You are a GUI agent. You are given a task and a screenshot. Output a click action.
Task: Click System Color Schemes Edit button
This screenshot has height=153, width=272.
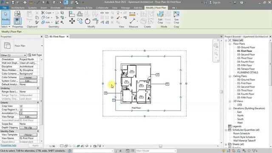(28, 81)
